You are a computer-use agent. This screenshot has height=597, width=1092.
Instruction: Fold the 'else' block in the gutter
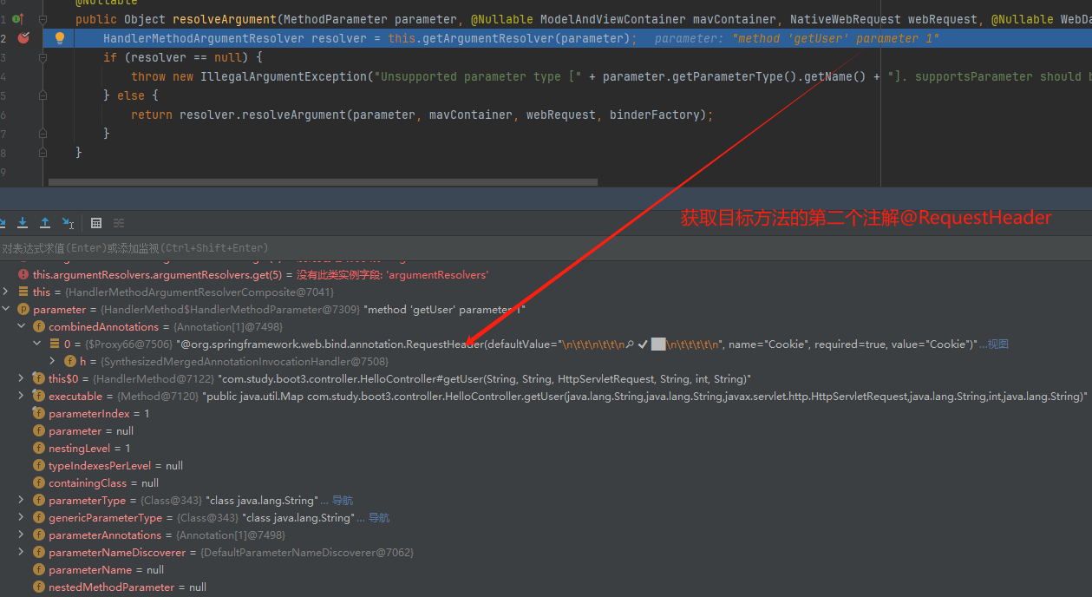[x=43, y=95]
